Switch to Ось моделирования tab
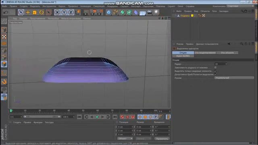 [x=205, y=53]
